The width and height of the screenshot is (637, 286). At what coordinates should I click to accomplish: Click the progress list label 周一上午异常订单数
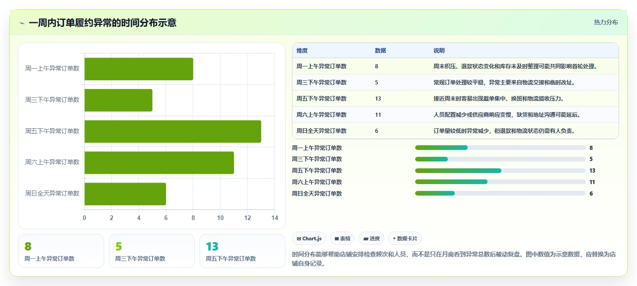click(317, 148)
